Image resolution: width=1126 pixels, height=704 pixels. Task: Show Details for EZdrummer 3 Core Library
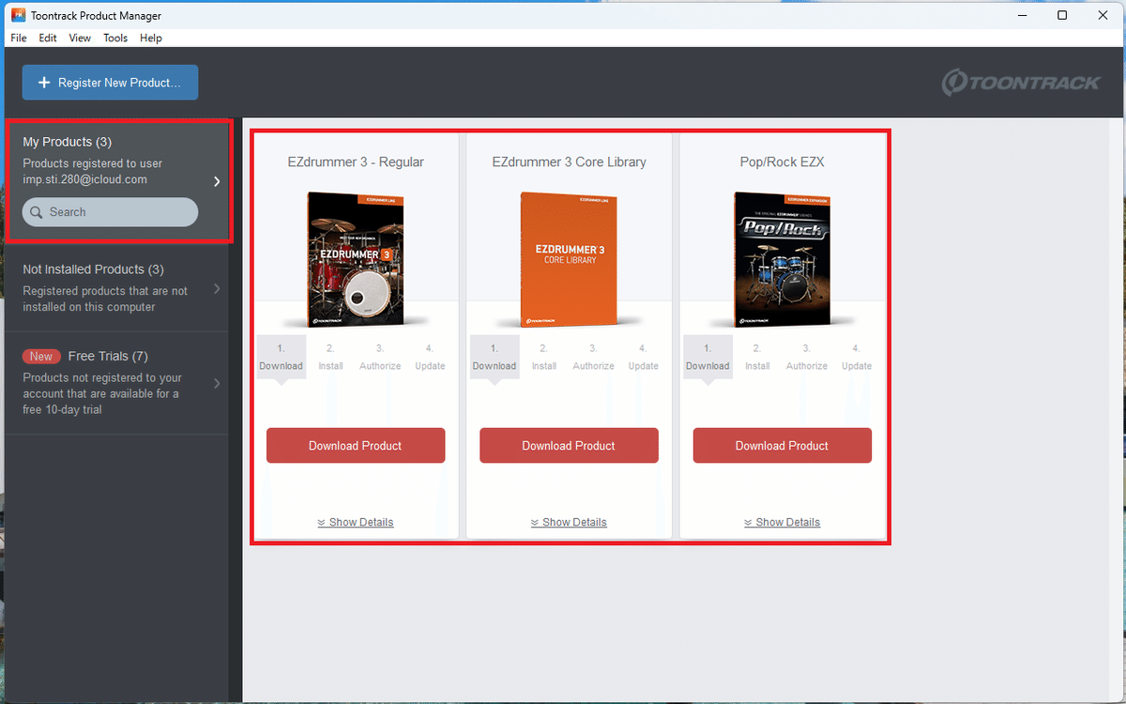[569, 522]
